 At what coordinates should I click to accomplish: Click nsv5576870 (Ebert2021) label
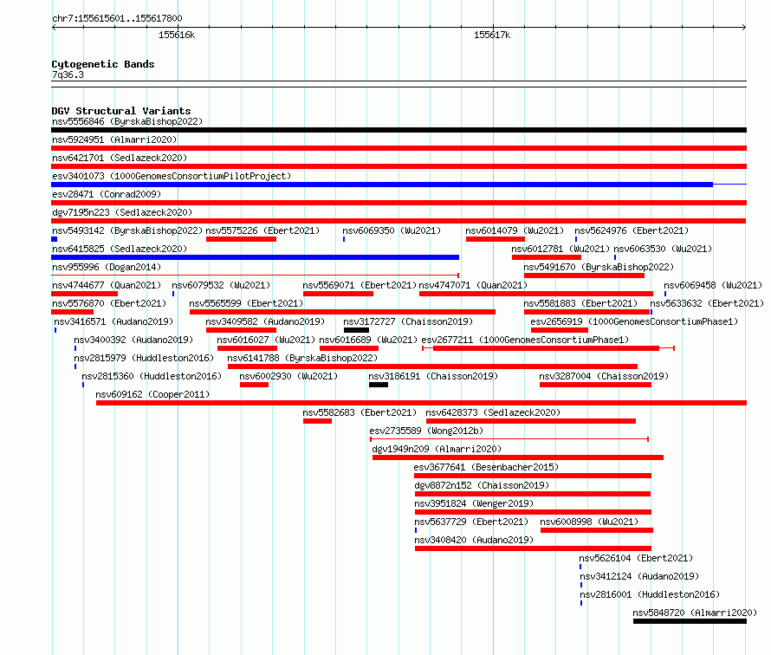[x=109, y=303]
